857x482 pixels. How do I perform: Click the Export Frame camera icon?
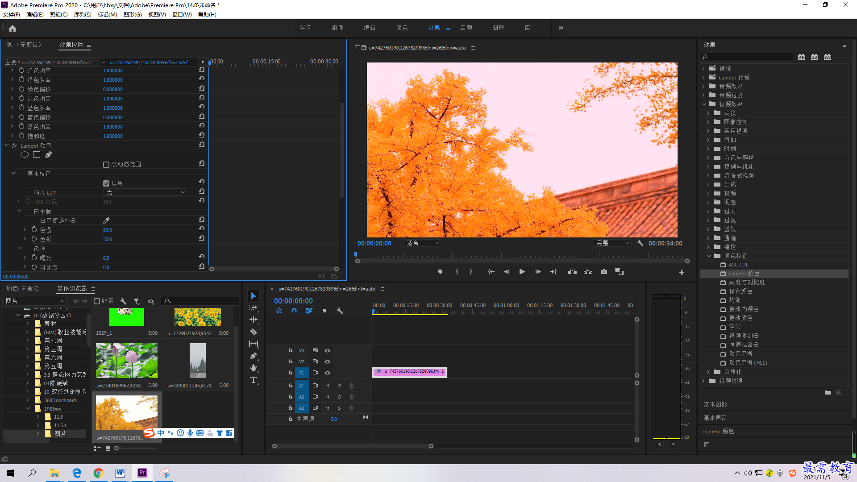click(603, 272)
